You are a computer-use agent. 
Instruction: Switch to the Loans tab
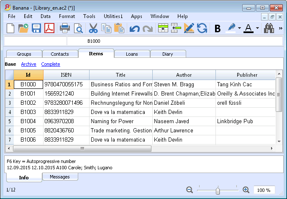[x=132, y=54]
